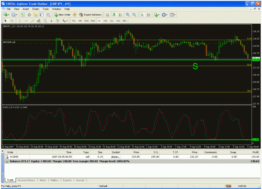Image resolution: width=262 pixels, height=189 pixels.
Task: Switch timeframe to M1
Action: (74, 21)
